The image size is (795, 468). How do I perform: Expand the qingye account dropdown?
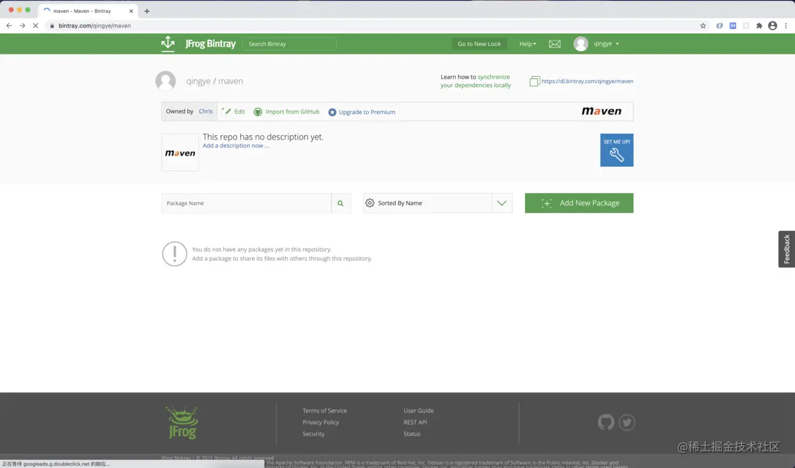607,44
